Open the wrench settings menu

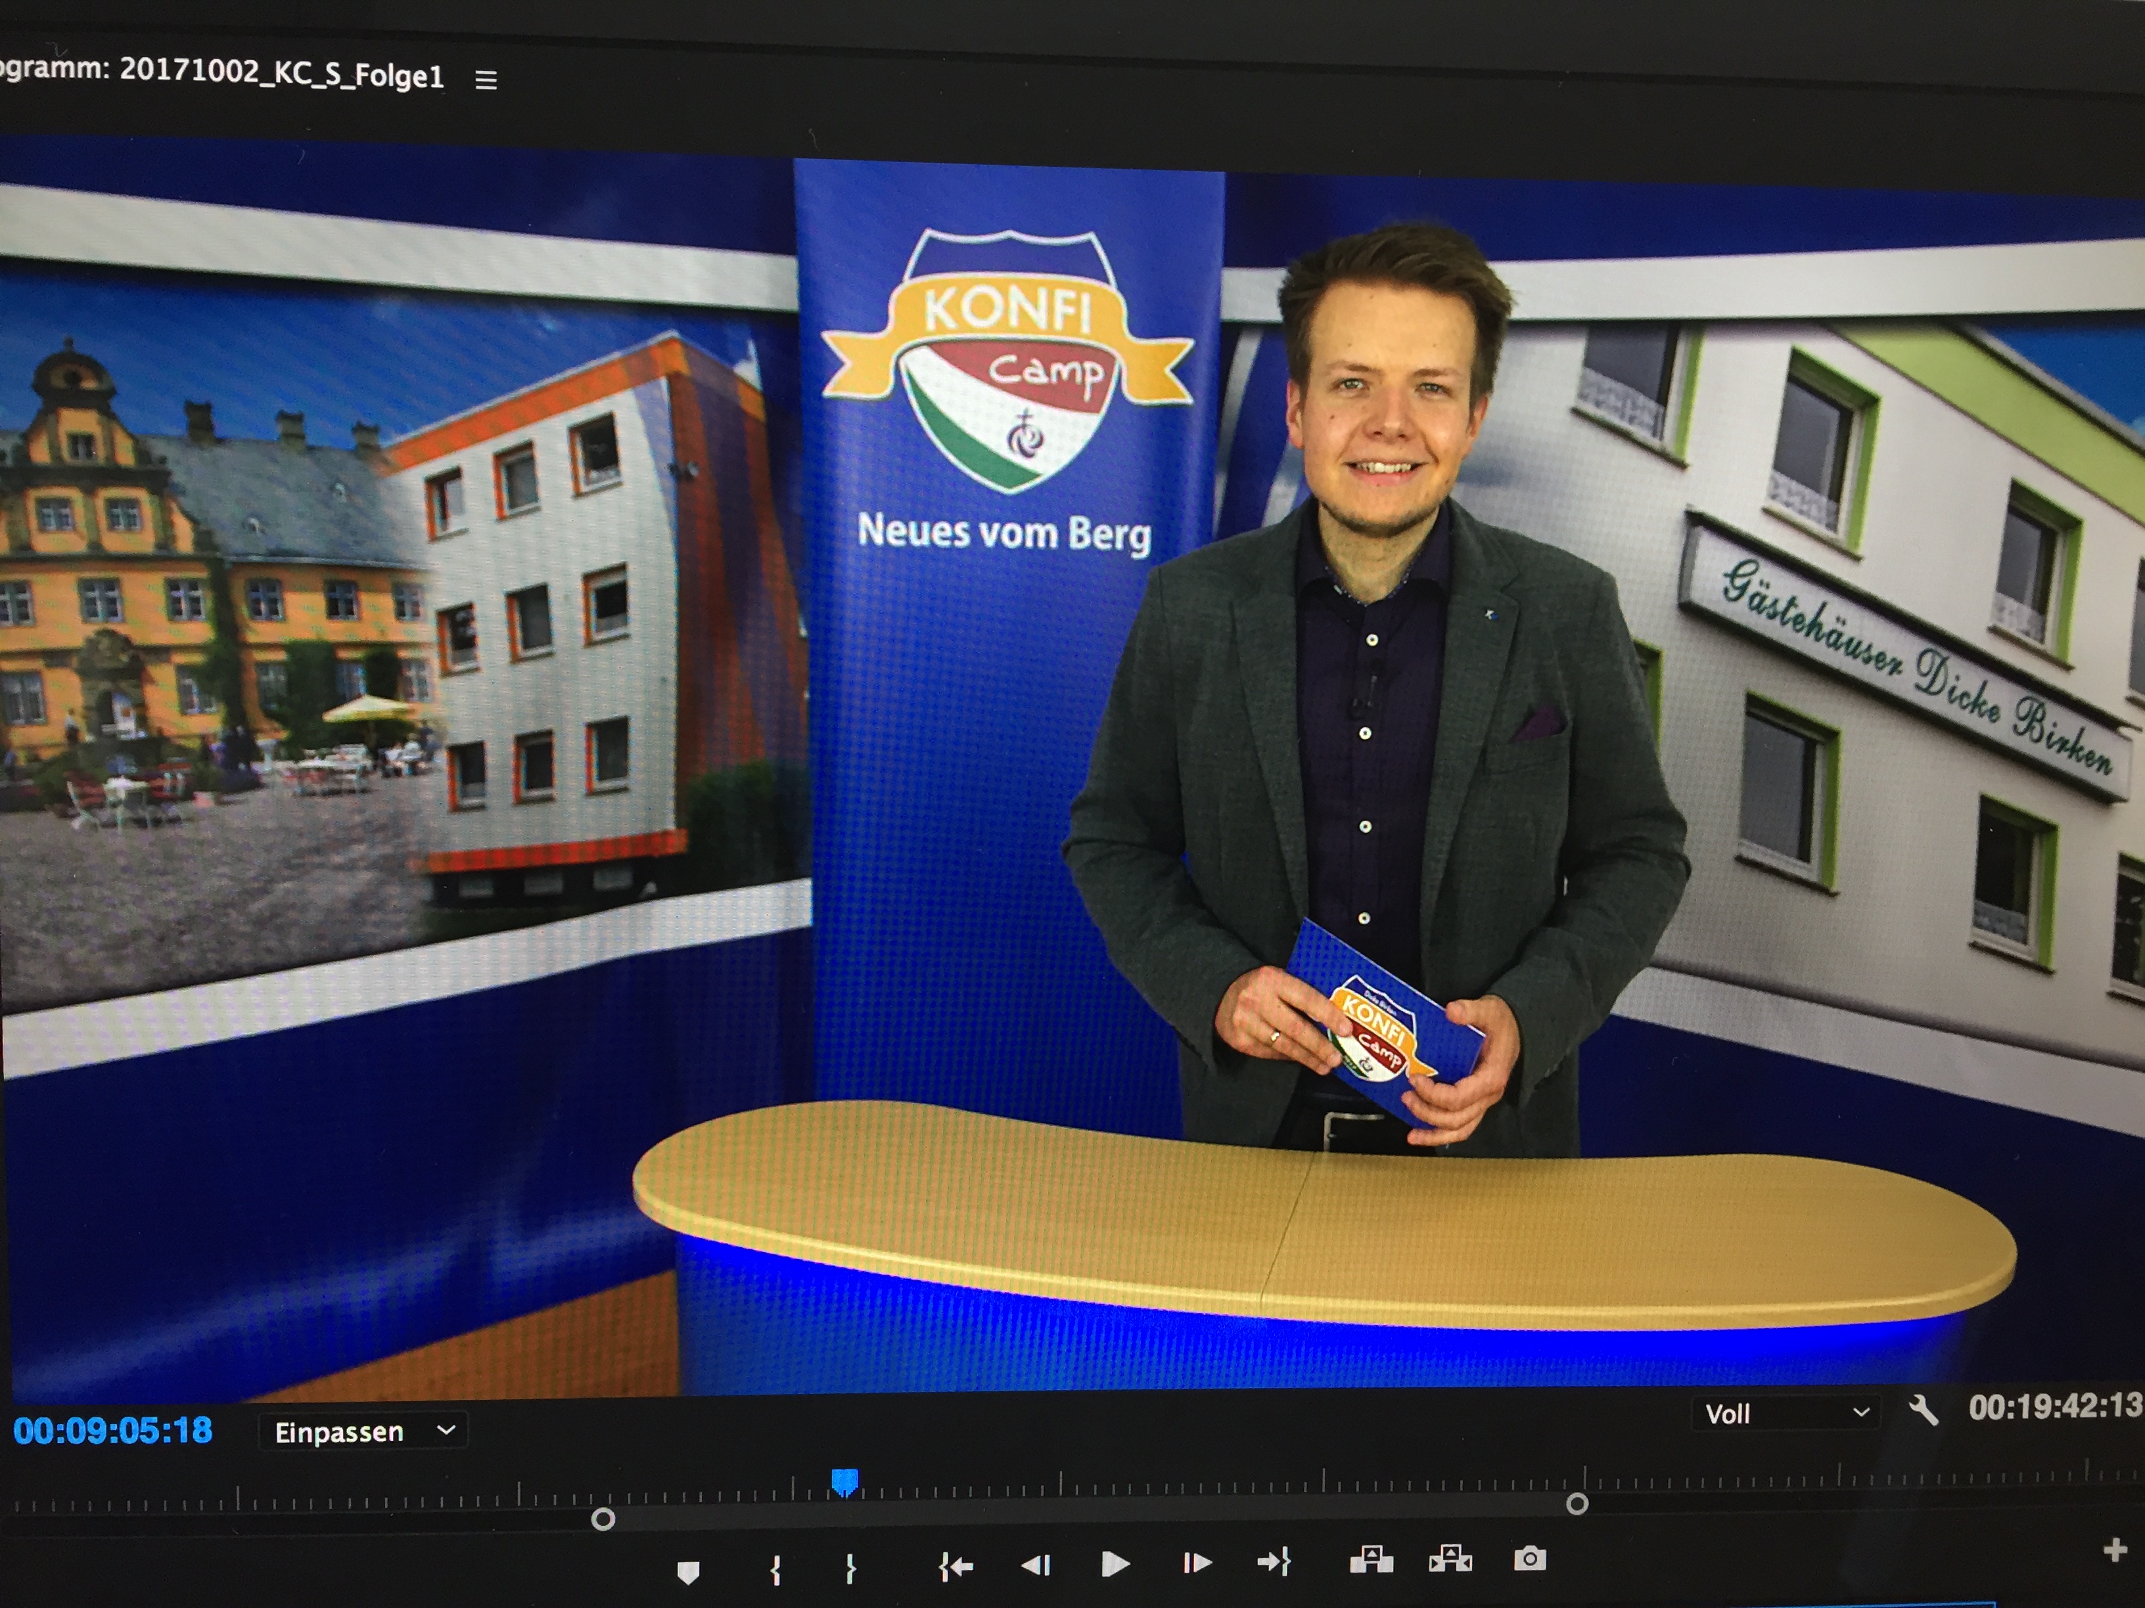point(1923,1410)
